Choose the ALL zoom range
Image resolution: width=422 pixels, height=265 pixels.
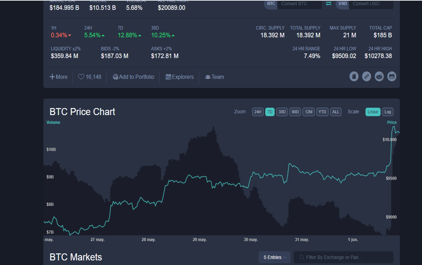pyautogui.click(x=336, y=112)
